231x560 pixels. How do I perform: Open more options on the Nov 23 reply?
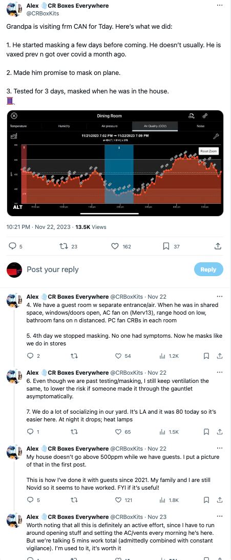[x=220, y=516]
